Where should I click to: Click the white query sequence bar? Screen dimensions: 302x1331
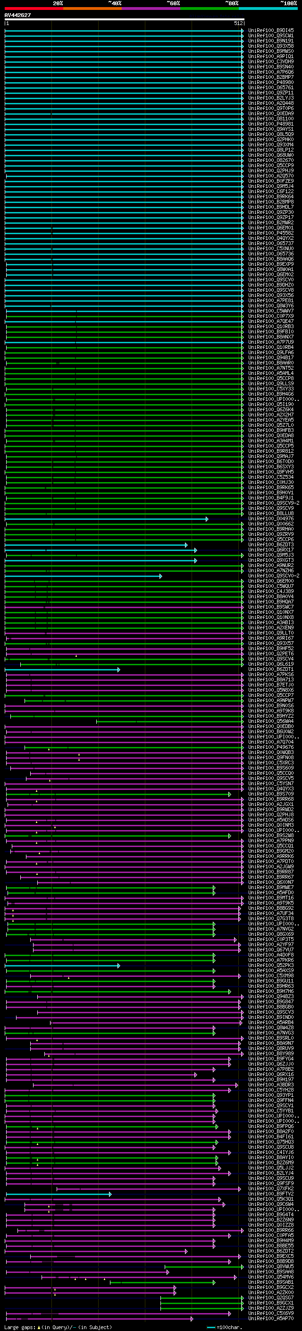click(x=125, y=20)
